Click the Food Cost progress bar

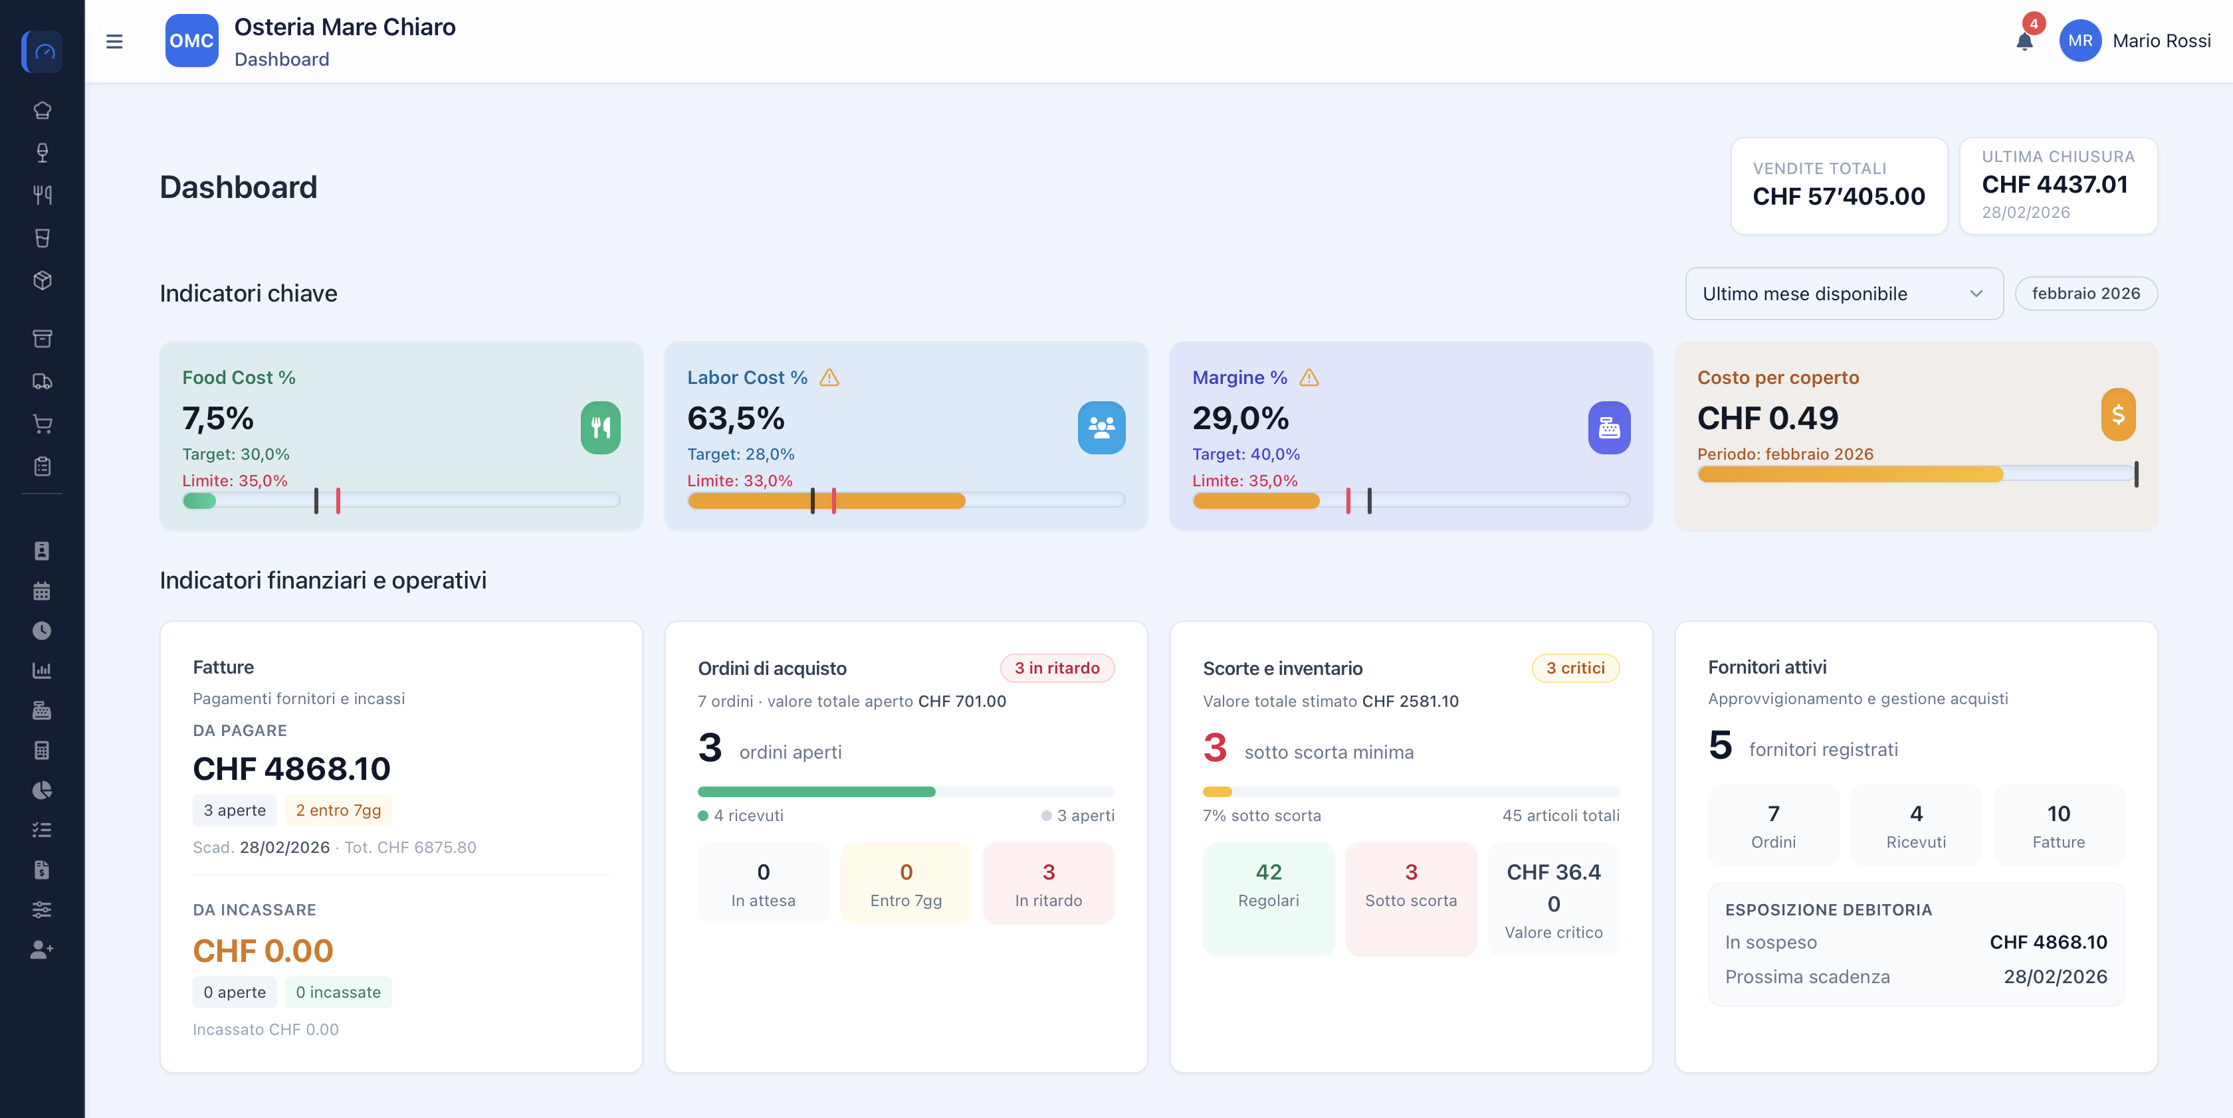[401, 500]
